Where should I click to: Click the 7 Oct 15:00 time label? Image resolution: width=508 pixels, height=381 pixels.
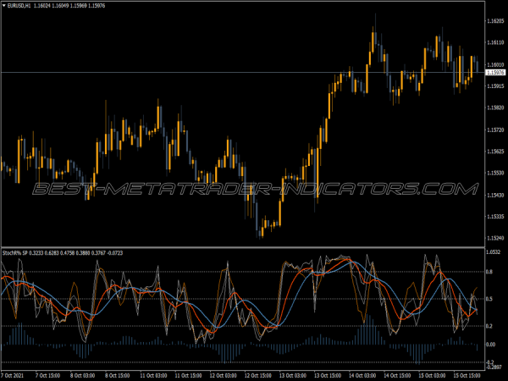pyautogui.click(x=47, y=376)
